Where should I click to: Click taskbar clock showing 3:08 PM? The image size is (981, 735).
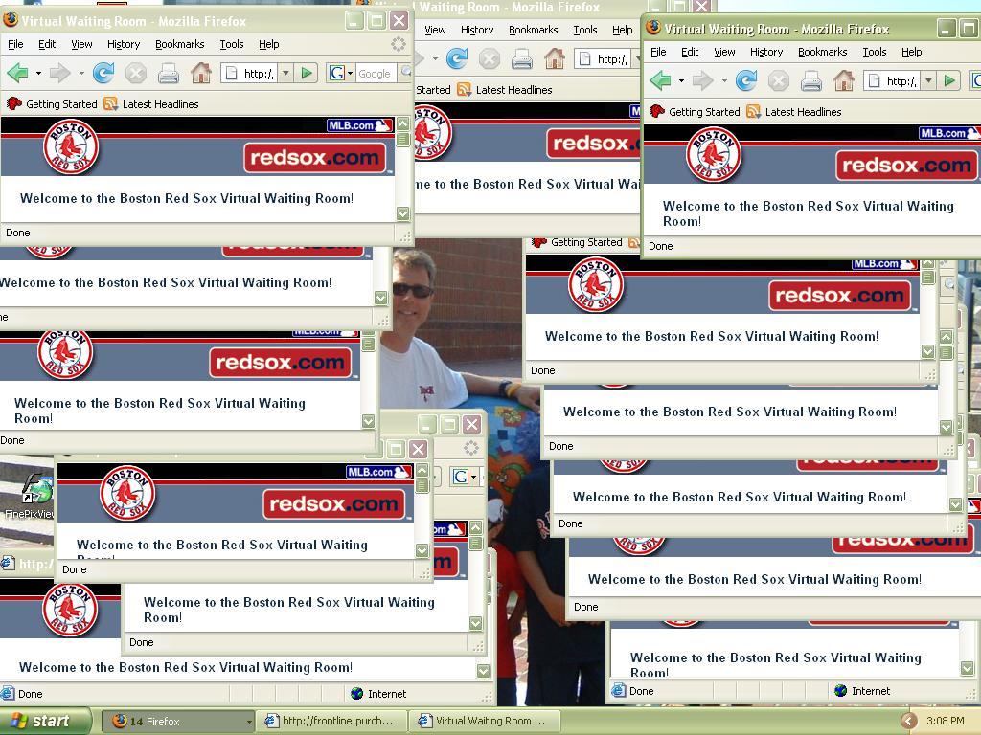tap(946, 721)
